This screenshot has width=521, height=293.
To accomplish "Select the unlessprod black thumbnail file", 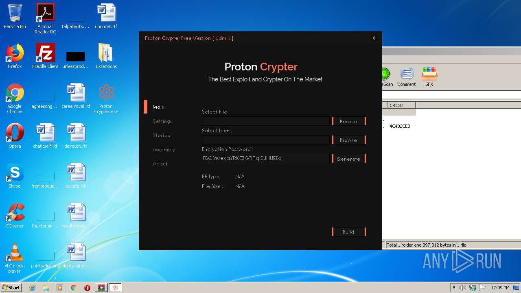I will [x=76, y=59].
